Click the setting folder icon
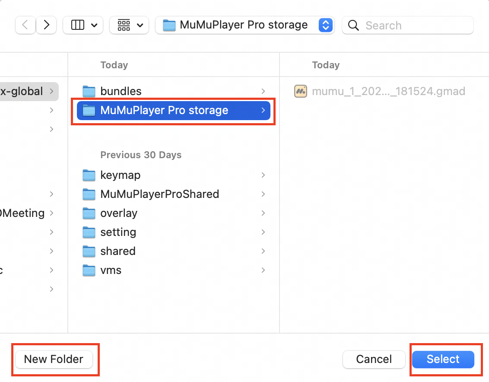The height and width of the screenshot is (382, 489). click(x=89, y=232)
